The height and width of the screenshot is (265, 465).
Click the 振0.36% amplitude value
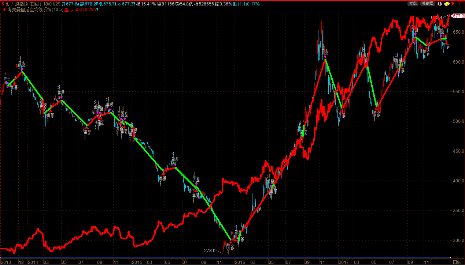[224, 4]
